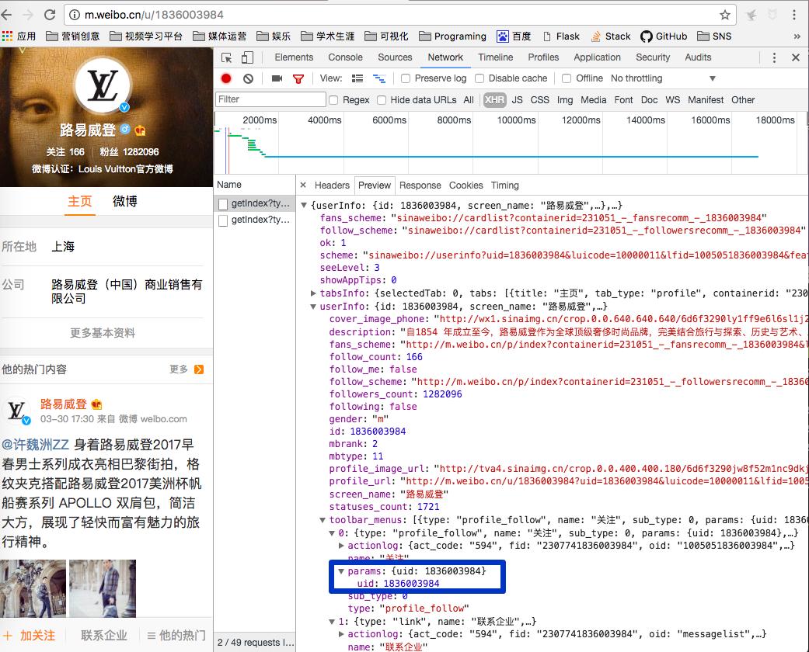Switch to the Elements tab
The image size is (809, 652).
coord(294,57)
